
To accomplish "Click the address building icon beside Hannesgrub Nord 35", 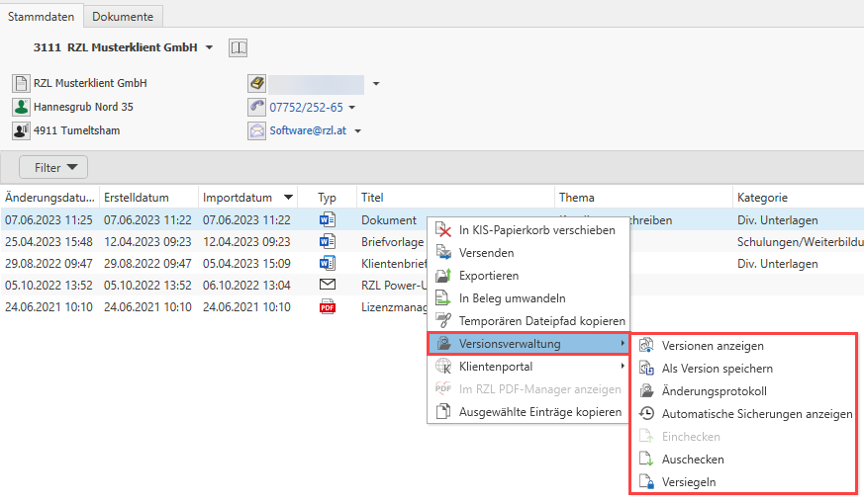I will tap(21, 107).
